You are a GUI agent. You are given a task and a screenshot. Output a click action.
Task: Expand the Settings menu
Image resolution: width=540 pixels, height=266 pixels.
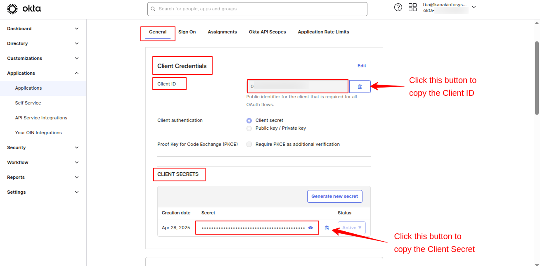43,192
